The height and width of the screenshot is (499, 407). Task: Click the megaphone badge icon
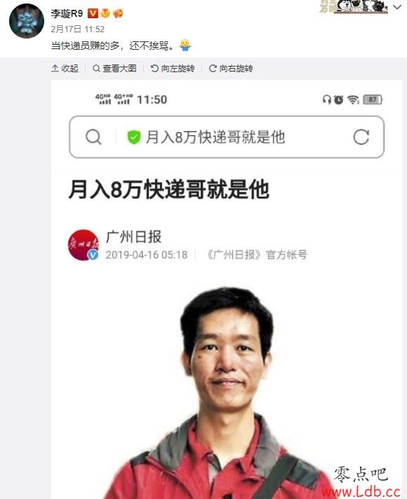[118, 13]
